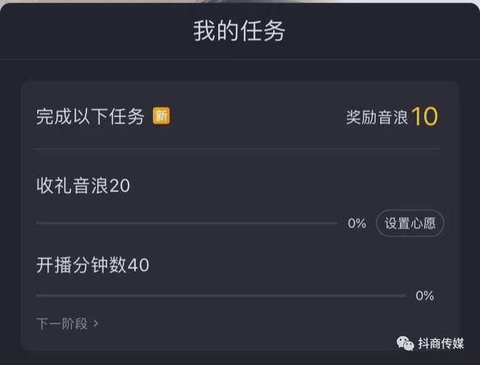The width and height of the screenshot is (480, 365).
Task: Click the chevron beside 下一阶段
Action: point(96,324)
